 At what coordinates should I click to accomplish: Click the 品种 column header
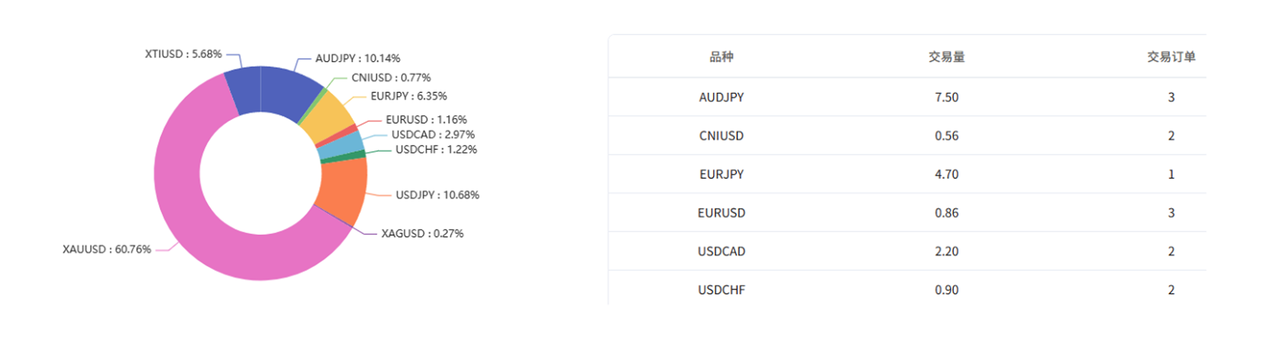pyautogui.click(x=721, y=57)
